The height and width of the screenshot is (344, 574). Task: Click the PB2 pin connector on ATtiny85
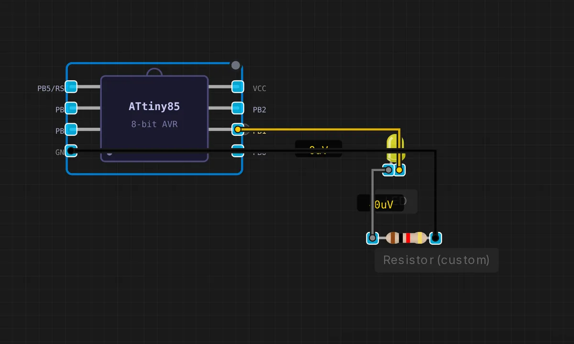[x=238, y=108]
